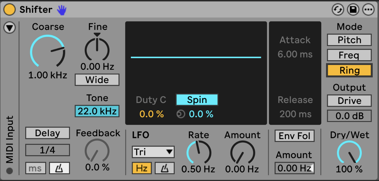This screenshot has width=379, height=181.
Task: Toggle the Drive button
Action: 349,101
